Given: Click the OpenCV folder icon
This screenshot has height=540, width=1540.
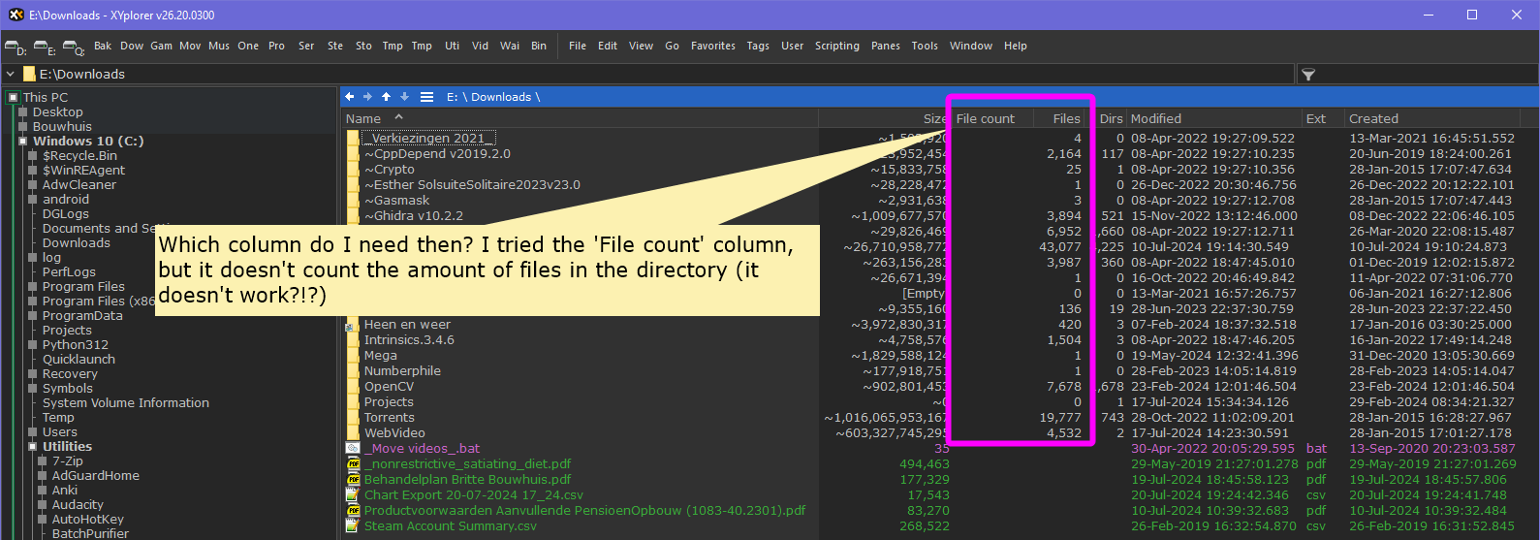Looking at the screenshot, I should coord(353,387).
